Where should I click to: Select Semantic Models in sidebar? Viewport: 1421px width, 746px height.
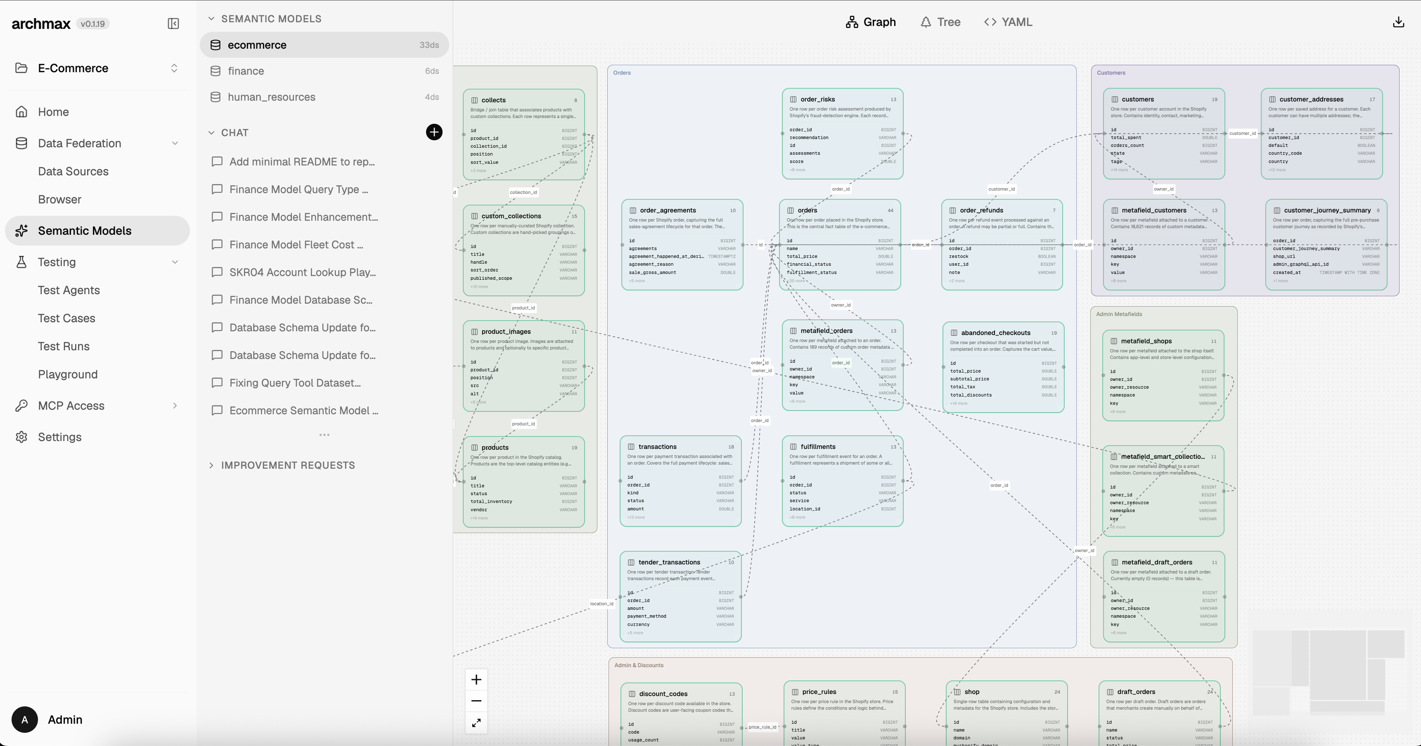pyautogui.click(x=98, y=231)
